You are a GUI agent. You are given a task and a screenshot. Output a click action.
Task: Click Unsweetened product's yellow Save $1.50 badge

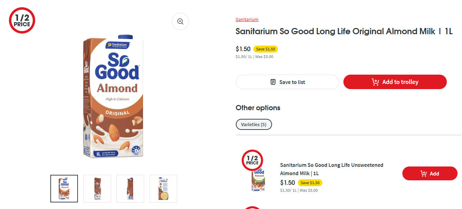[310, 183]
